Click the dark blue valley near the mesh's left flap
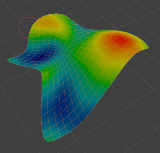160x153 pixels. coord(42,57)
